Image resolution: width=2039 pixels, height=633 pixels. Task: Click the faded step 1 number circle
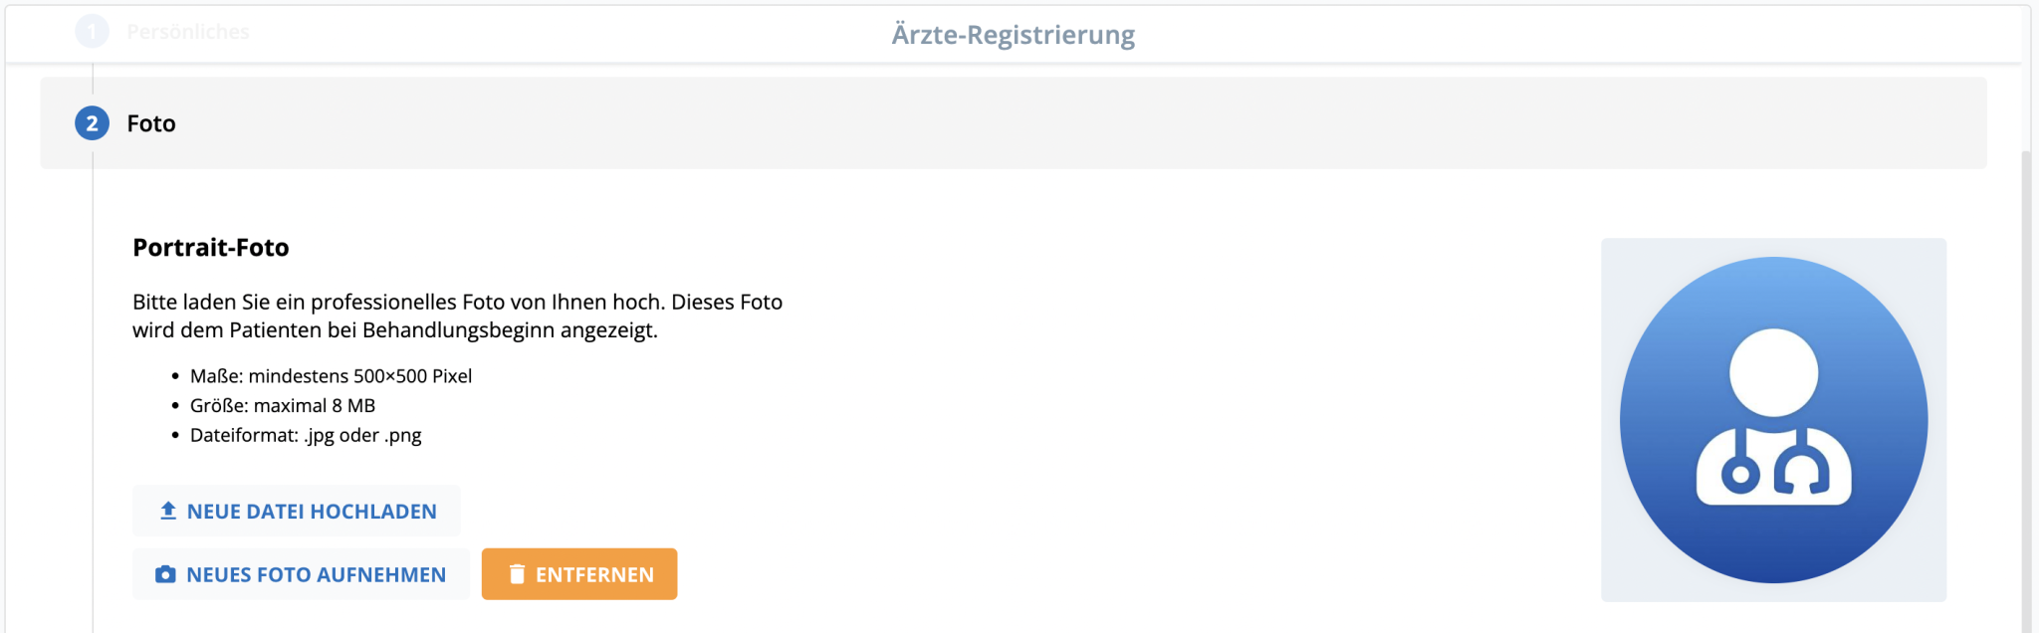(92, 32)
